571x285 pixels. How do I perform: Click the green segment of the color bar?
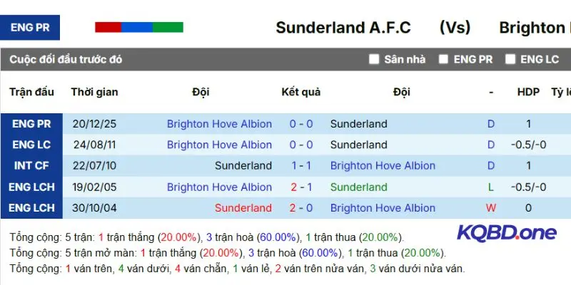tap(168, 27)
